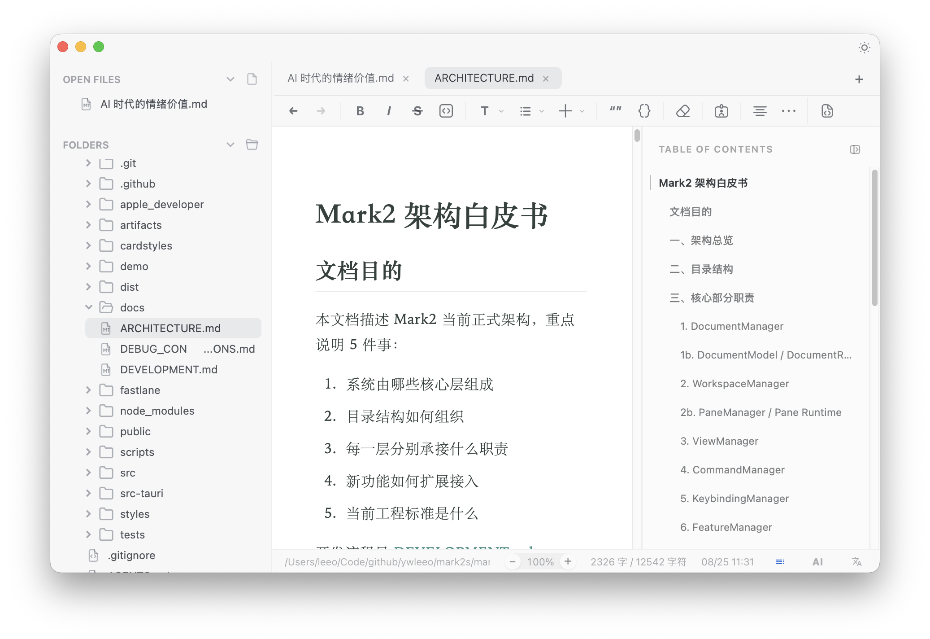Image resolution: width=930 pixels, height=639 pixels.
Task: Increase zoom with plus button
Action: [x=568, y=562]
